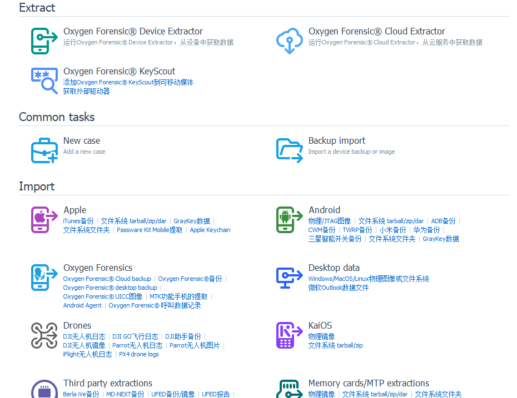517x398 pixels.
Task: Click the Oxygen Forensics import phone icon
Action: tap(44, 278)
